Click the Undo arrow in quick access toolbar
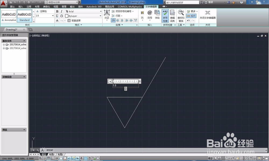The height and width of the screenshot is (161, 269). [x=33, y=2]
